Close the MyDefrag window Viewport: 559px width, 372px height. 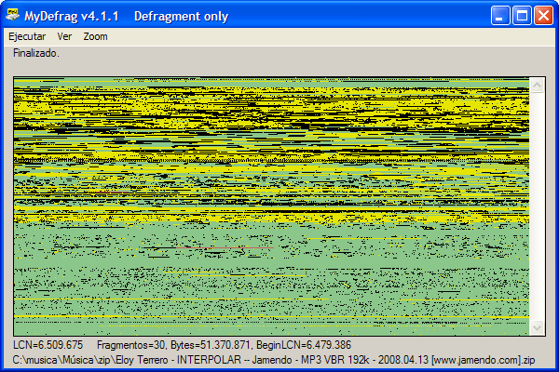(543, 15)
